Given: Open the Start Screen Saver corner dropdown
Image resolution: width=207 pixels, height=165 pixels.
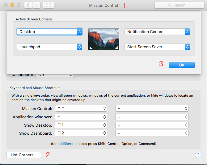Looking at the screenshot, I should pos(157,47).
